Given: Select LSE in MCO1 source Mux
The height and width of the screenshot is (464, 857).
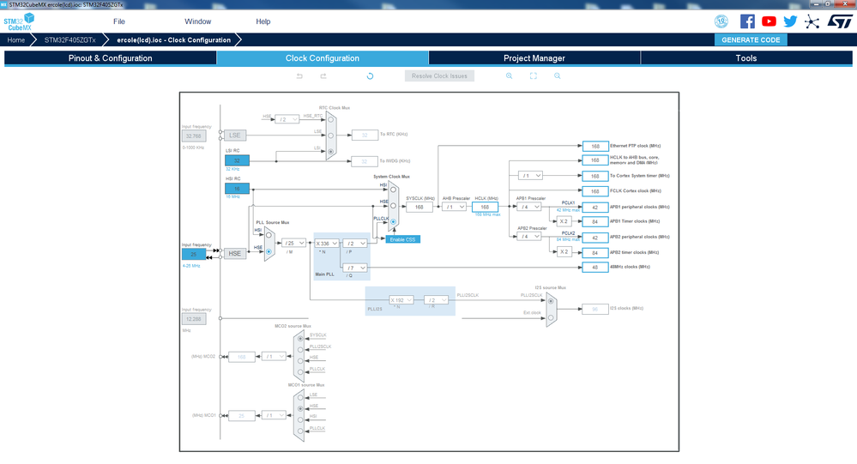Looking at the screenshot, I should click(x=300, y=397).
